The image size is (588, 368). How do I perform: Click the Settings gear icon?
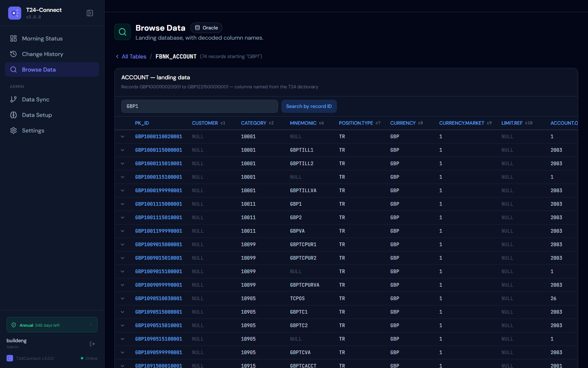coord(13,130)
